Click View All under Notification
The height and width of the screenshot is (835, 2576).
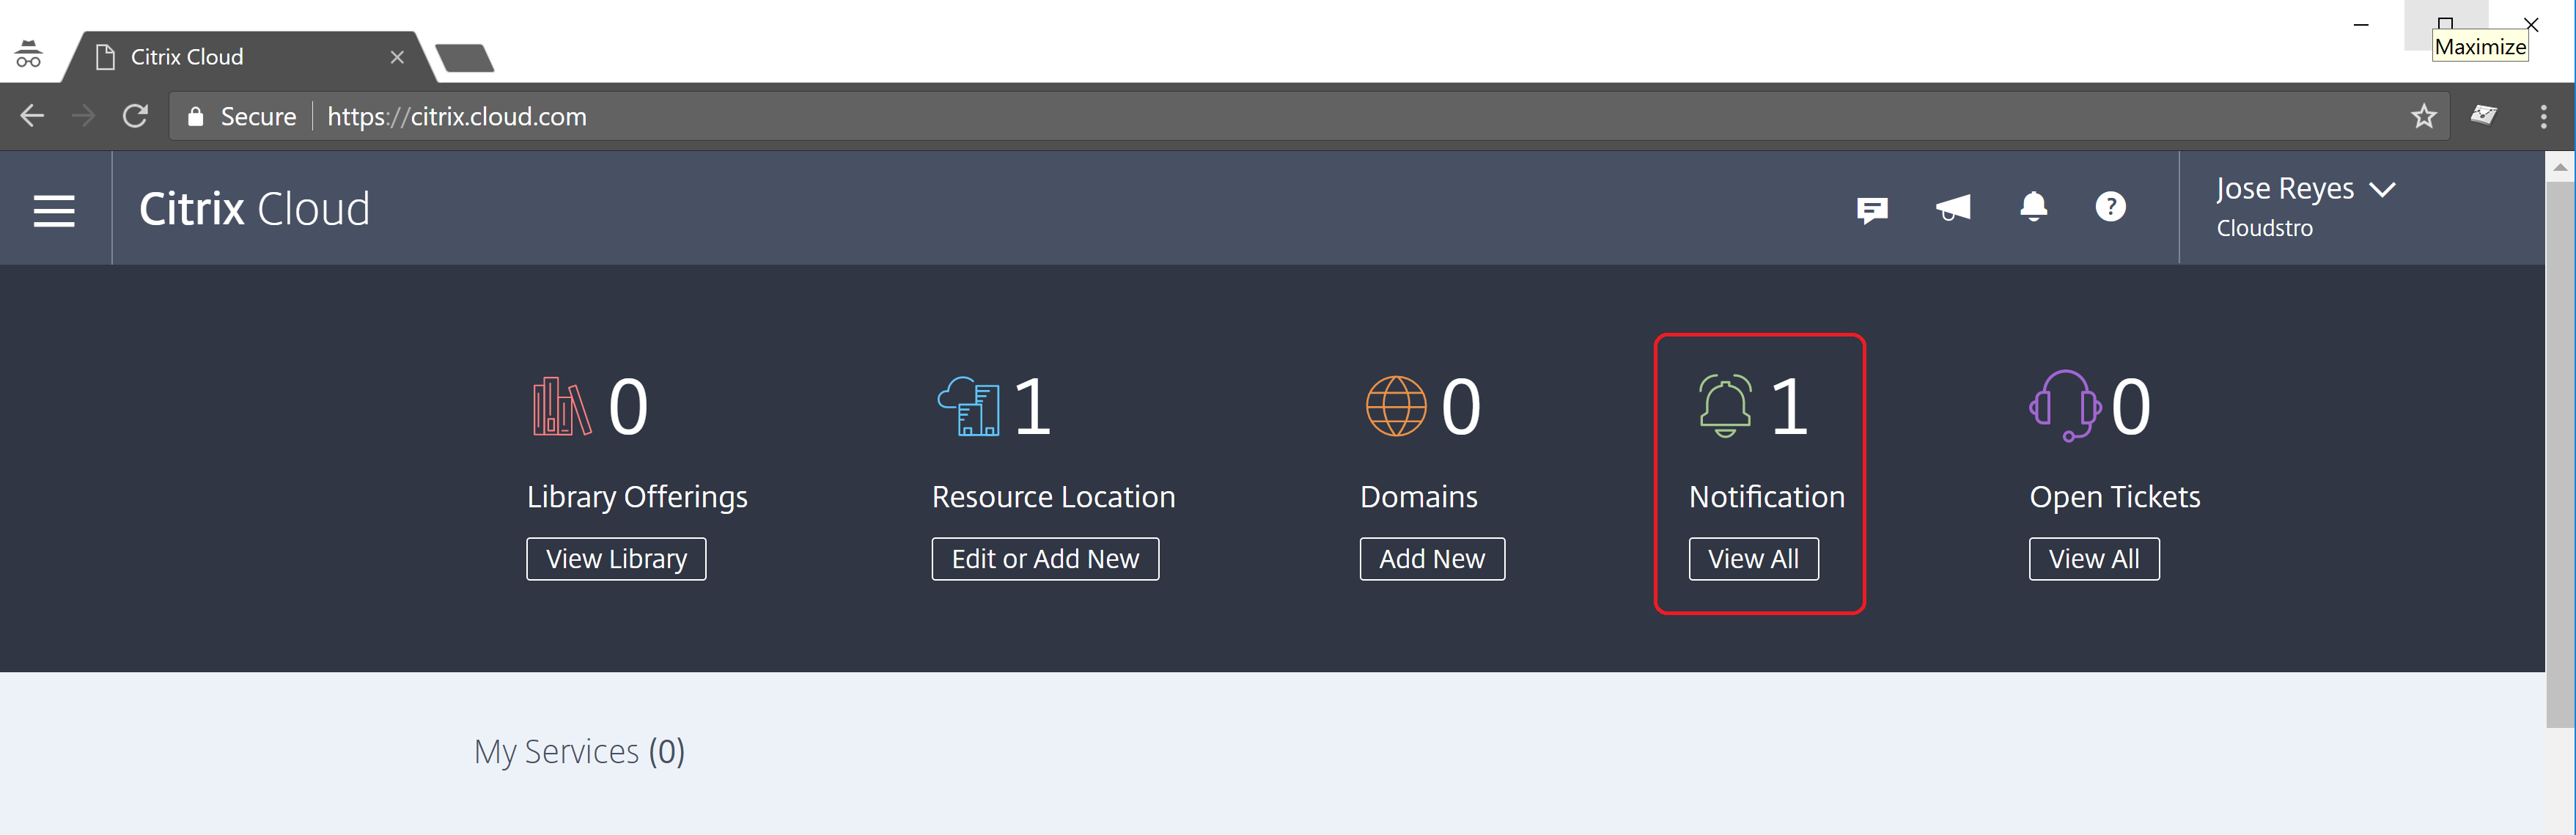1753,559
